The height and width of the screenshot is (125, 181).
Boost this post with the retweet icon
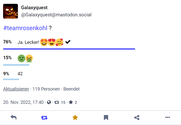[44, 117]
